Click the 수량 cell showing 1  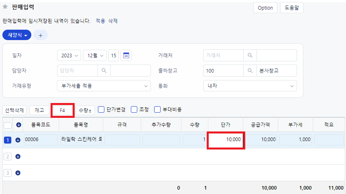(x=195, y=140)
